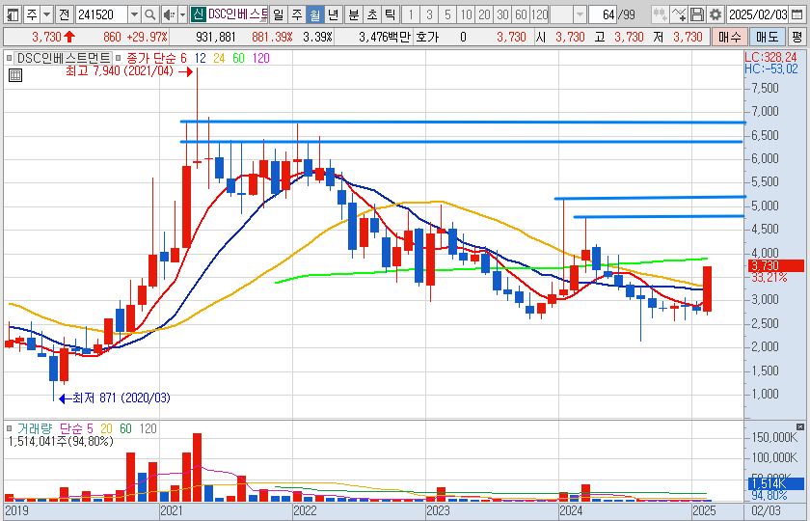
Task: Click the 거래량 volume label
Action: click(x=35, y=428)
